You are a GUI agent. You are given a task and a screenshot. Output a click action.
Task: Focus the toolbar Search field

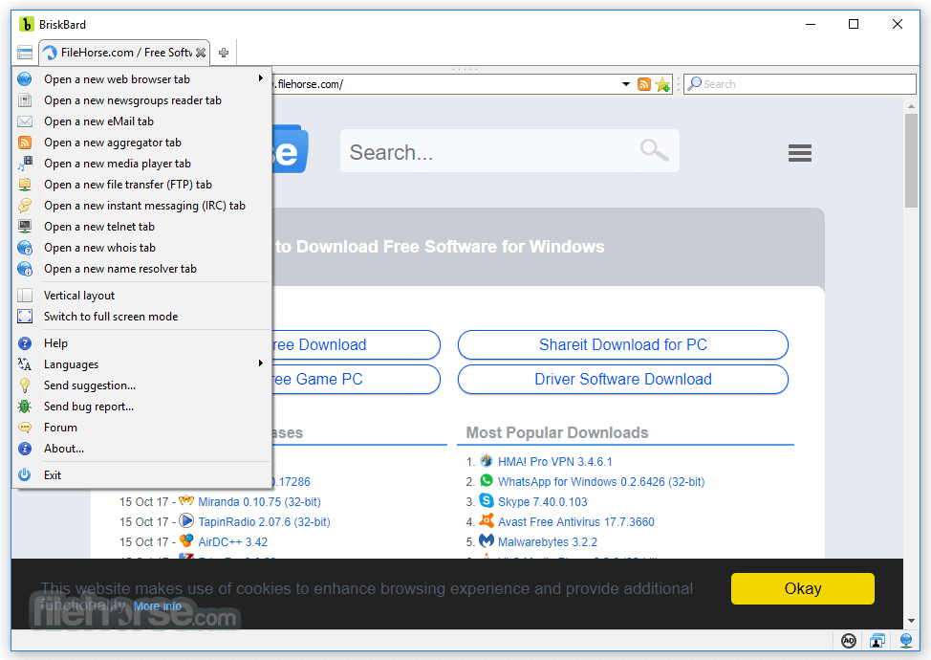point(800,84)
